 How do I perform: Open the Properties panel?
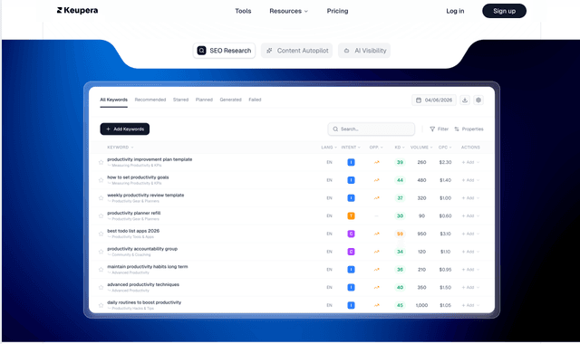coord(469,129)
